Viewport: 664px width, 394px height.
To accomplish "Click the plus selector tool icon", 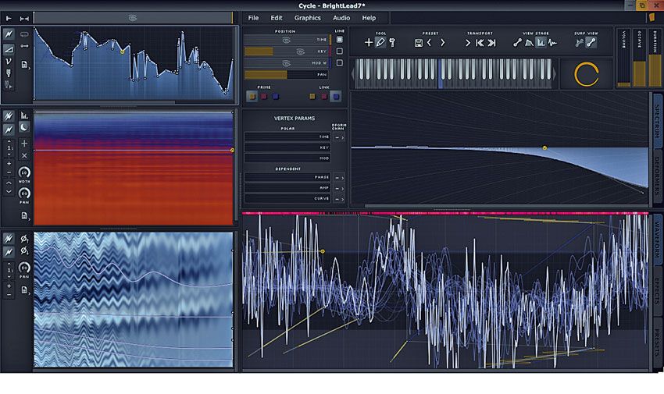I will tap(369, 43).
